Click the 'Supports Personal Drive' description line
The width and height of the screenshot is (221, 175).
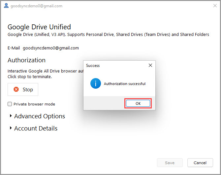pos(108,35)
